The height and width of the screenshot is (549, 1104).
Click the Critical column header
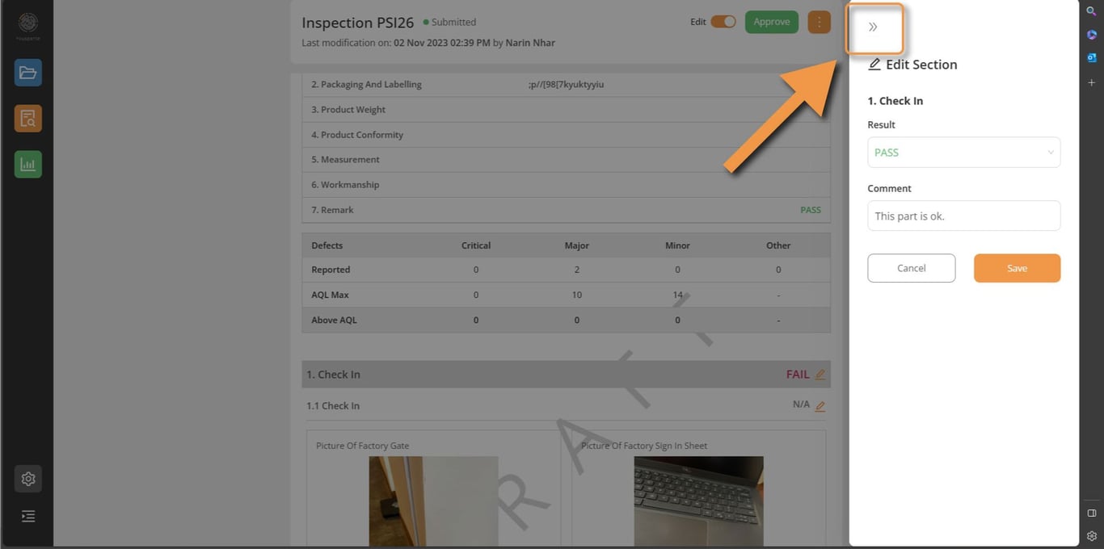point(476,245)
